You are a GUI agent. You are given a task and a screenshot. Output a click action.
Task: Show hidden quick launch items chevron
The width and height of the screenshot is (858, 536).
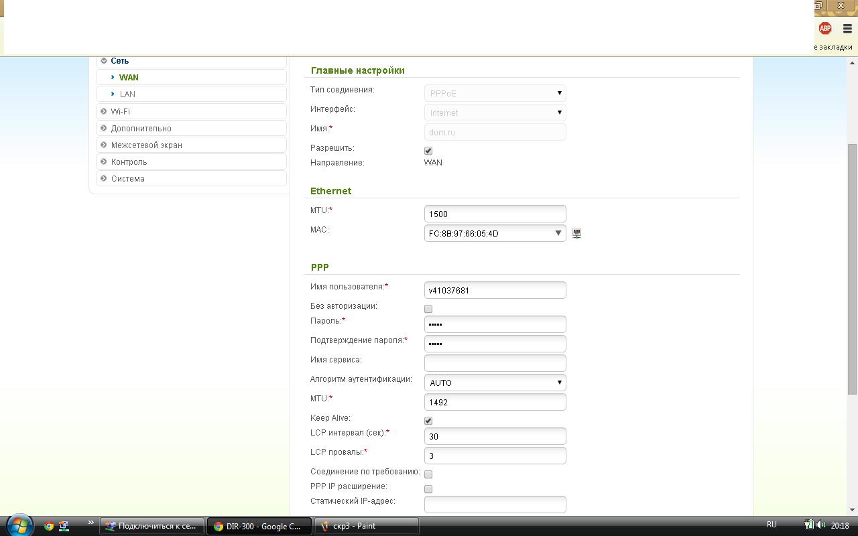[90, 523]
